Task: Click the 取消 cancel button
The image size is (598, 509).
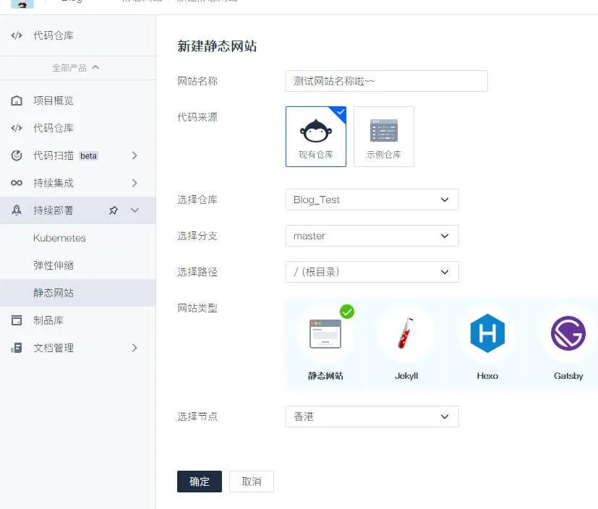Action: (x=252, y=482)
